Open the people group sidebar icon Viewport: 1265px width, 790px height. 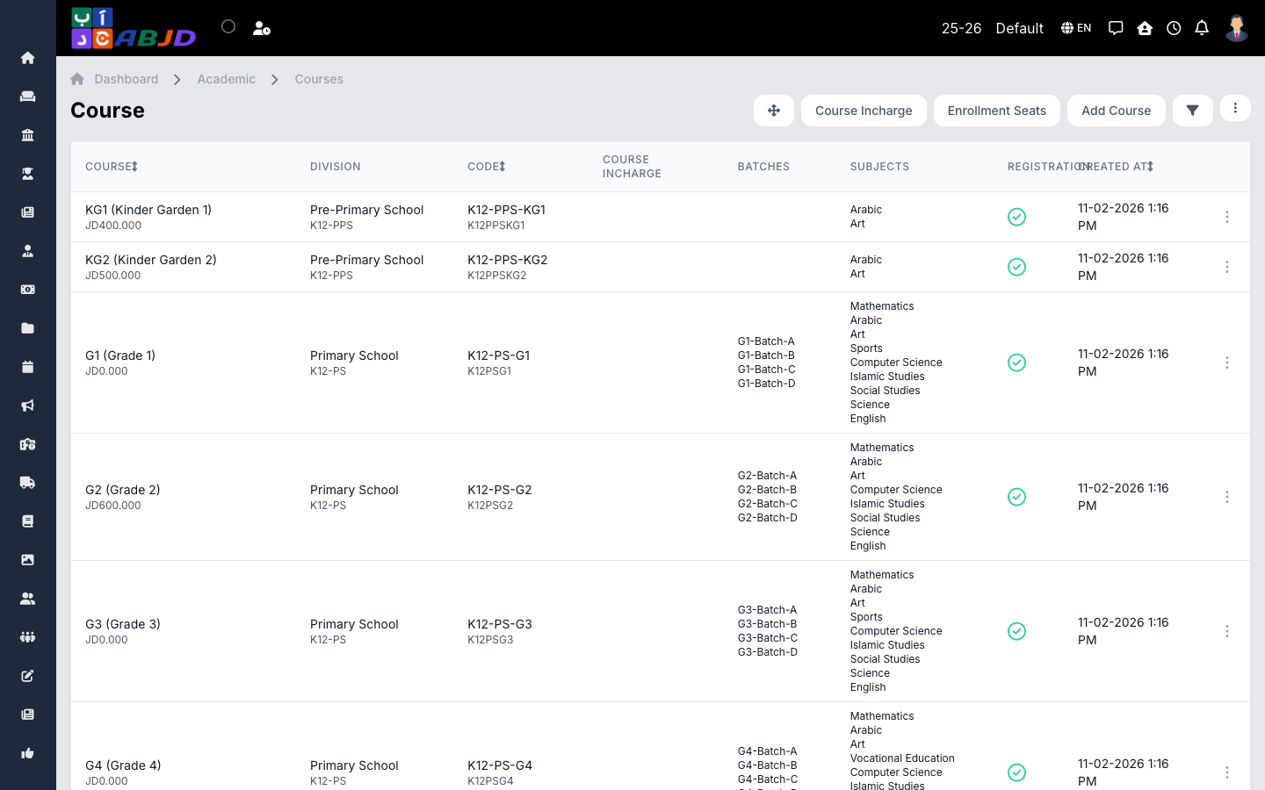click(27, 637)
